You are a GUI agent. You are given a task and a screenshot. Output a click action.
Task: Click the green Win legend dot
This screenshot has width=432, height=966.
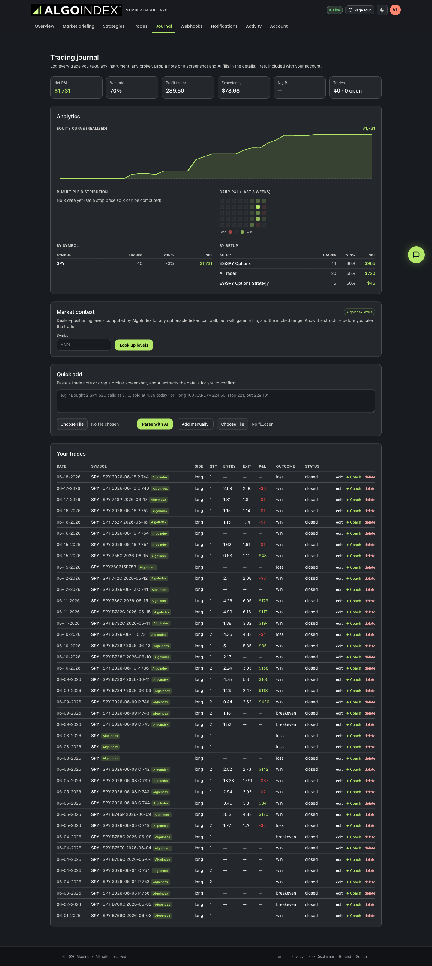coord(242,232)
